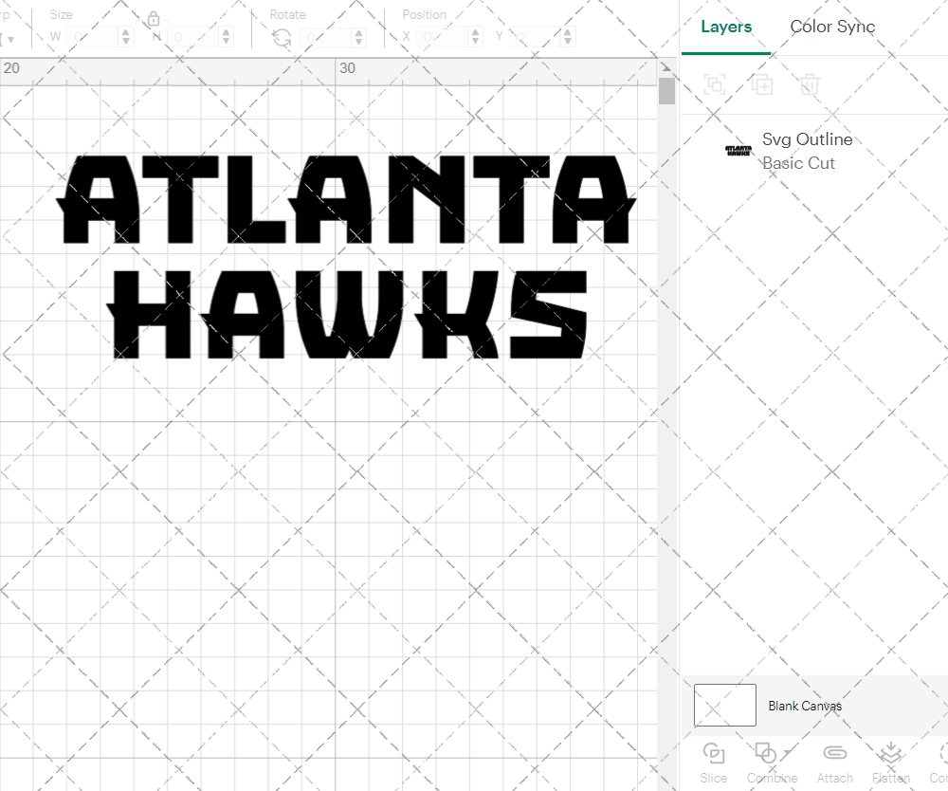Click the canvas scrollbar up arrow
This screenshot has width=948, height=791.
pyautogui.click(x=666, y=67)
